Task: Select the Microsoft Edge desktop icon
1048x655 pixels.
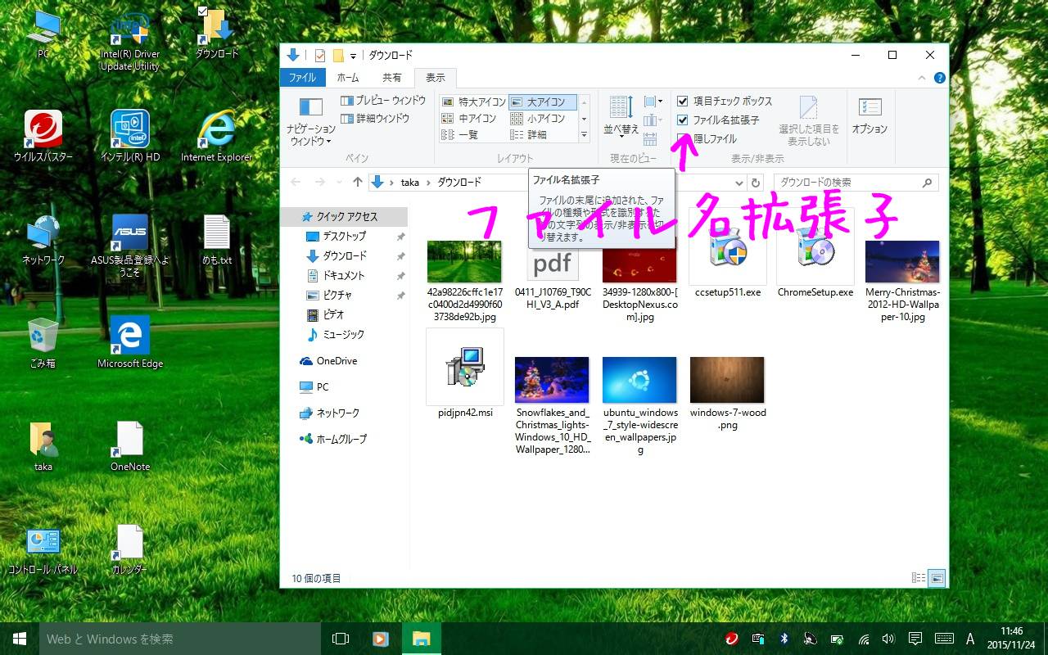Action: coord(130,342)
